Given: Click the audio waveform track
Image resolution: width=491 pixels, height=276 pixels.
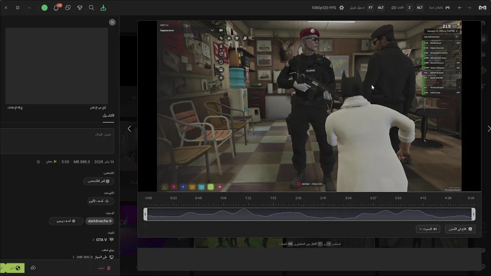Looking at the screenshot, I should pos(309,214).
